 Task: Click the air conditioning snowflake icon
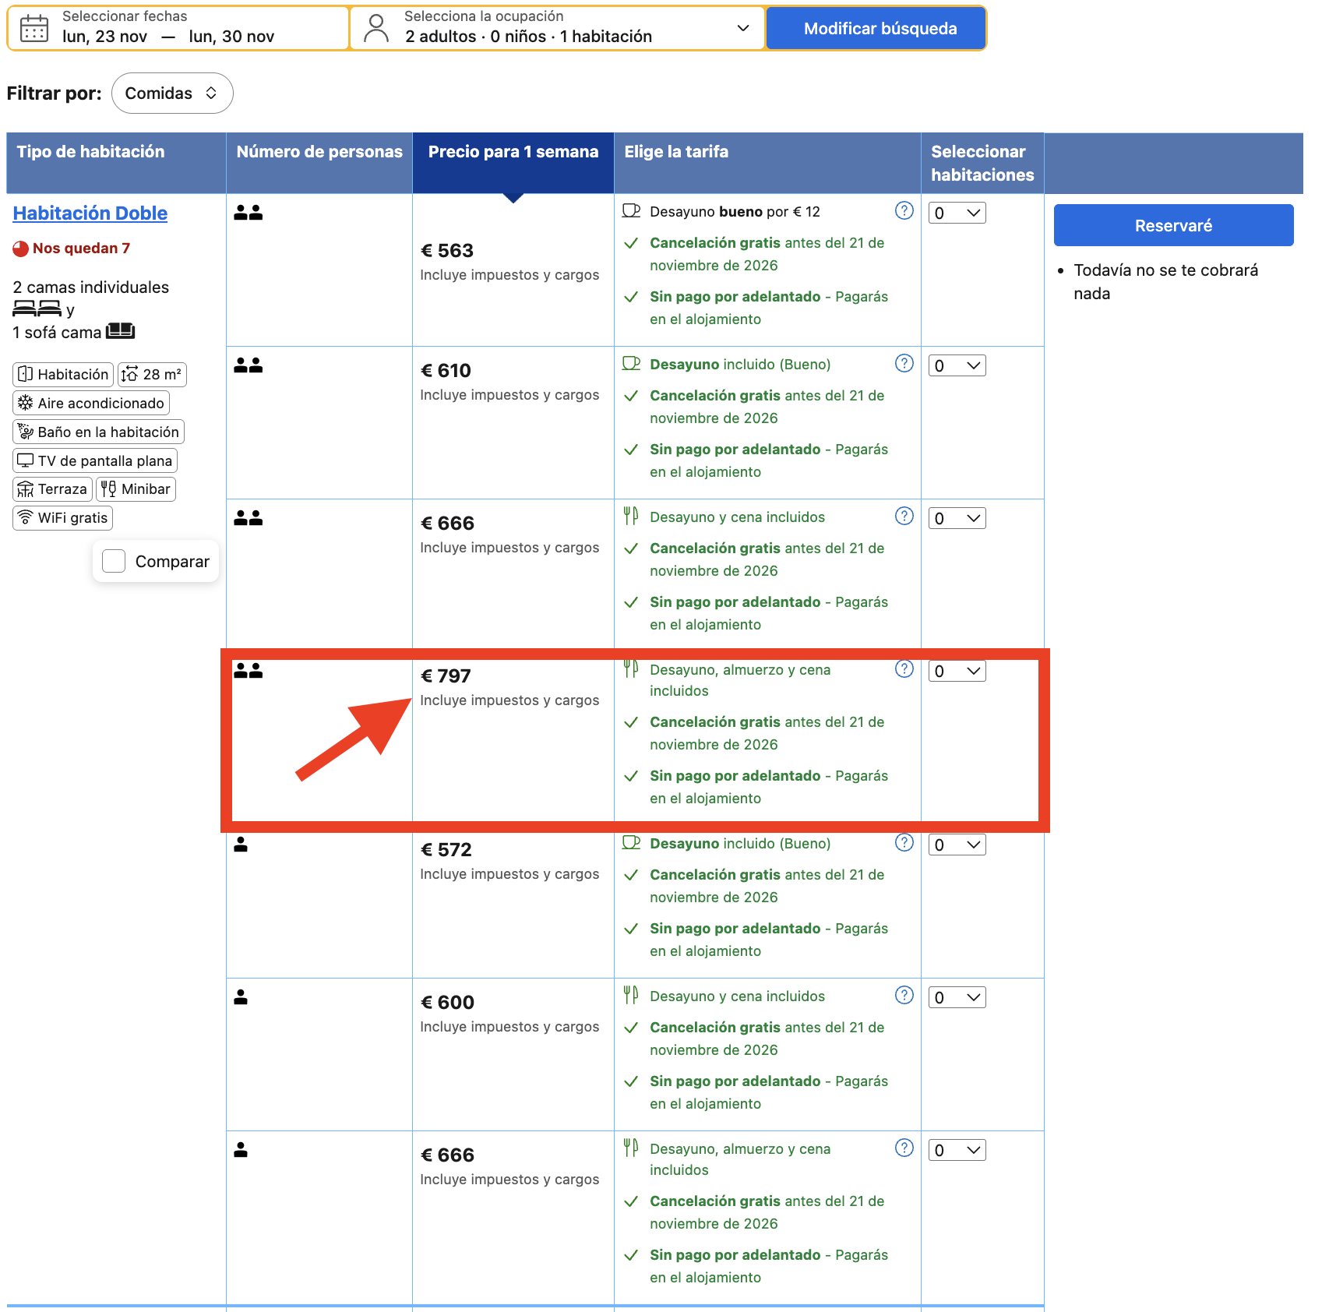26,403
